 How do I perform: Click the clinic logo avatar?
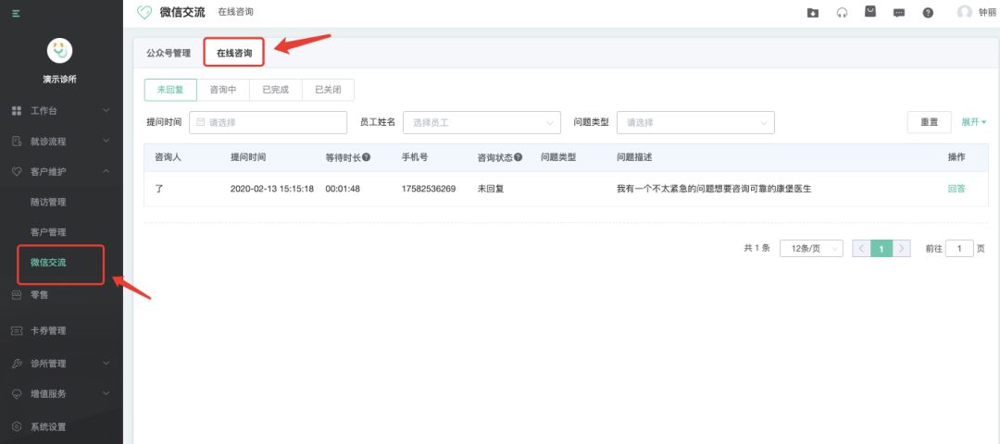pos(60,50)
